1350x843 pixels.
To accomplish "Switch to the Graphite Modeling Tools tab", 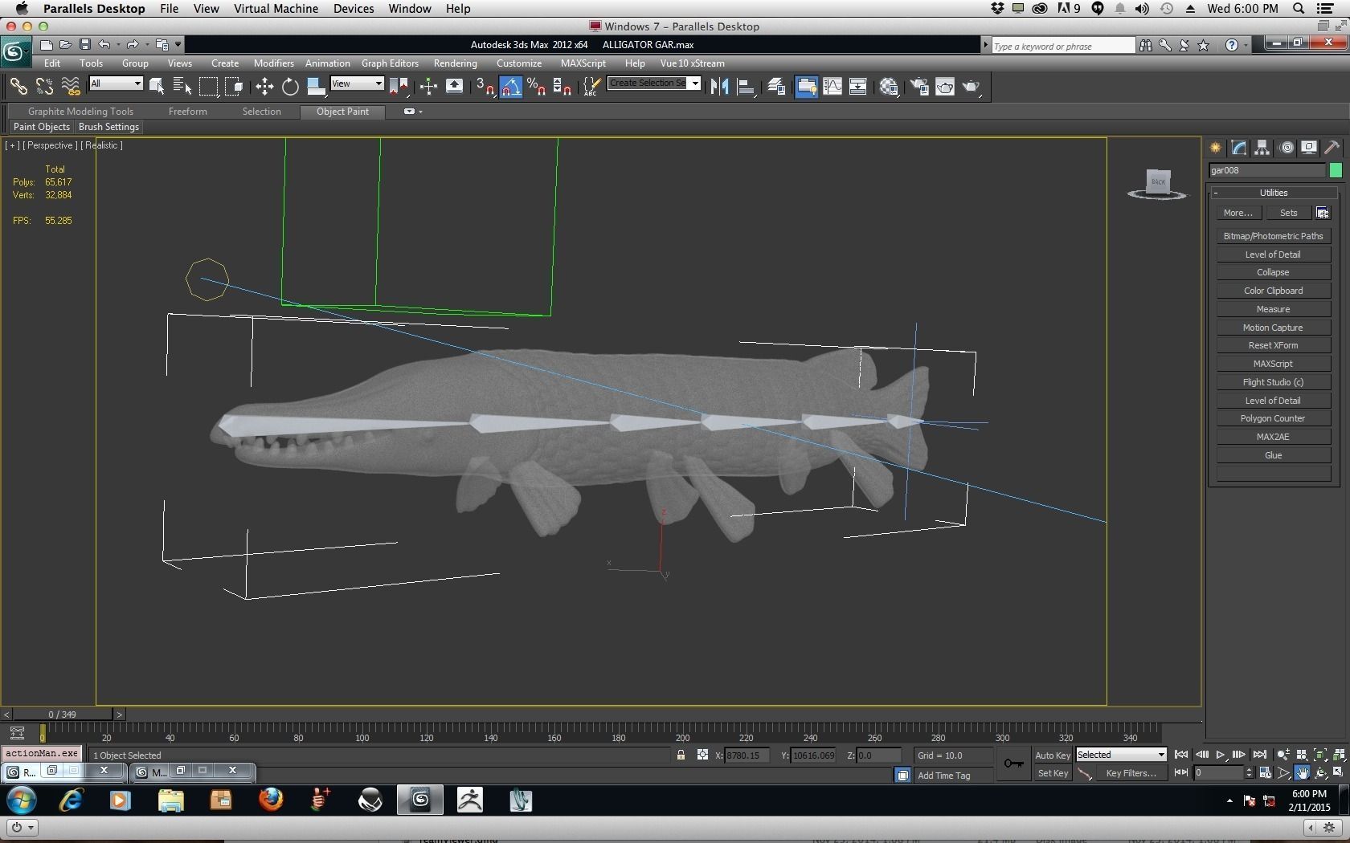I will [x=80, y=112].
